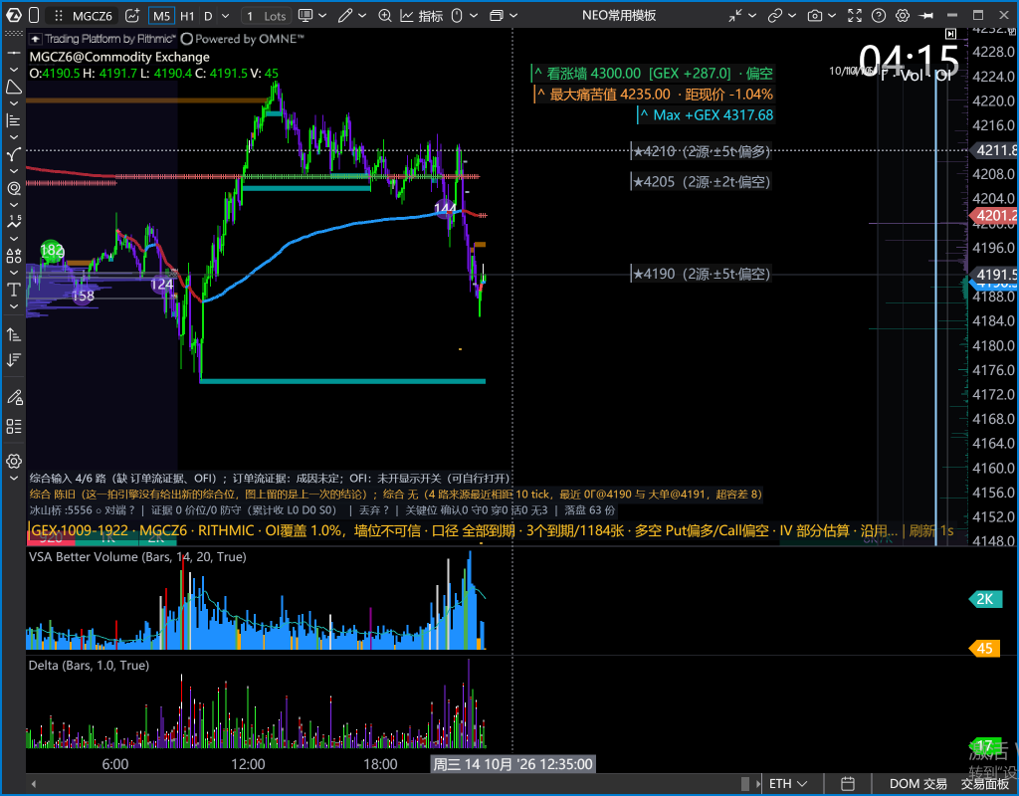1019x796 pixels.
Task: Expand the link chain dropdown
Action: coord(792,16)
